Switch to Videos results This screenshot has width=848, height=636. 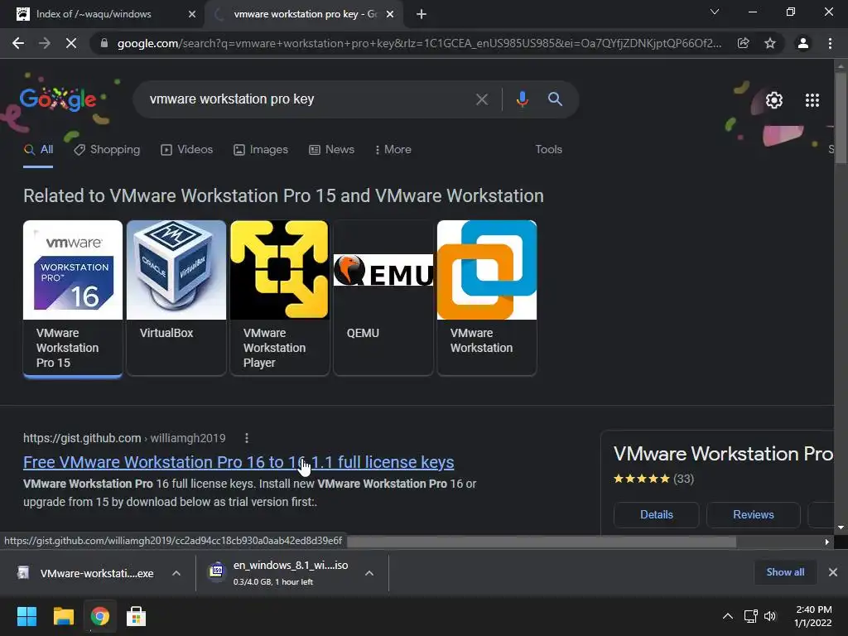click(186, 149)
